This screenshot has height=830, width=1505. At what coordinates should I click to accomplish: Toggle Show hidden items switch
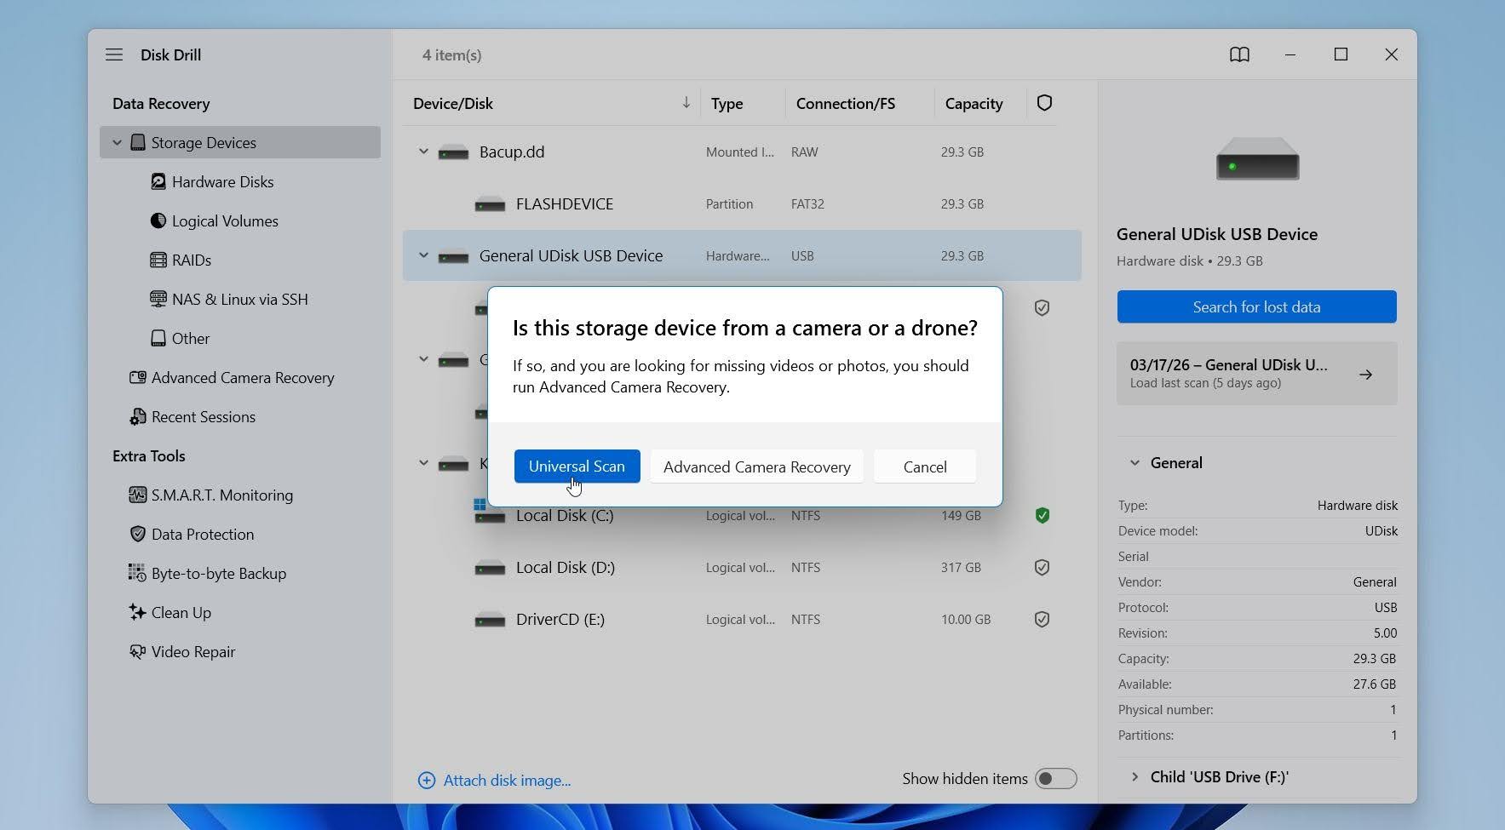pyautogui.click(x=1055, y=779)
